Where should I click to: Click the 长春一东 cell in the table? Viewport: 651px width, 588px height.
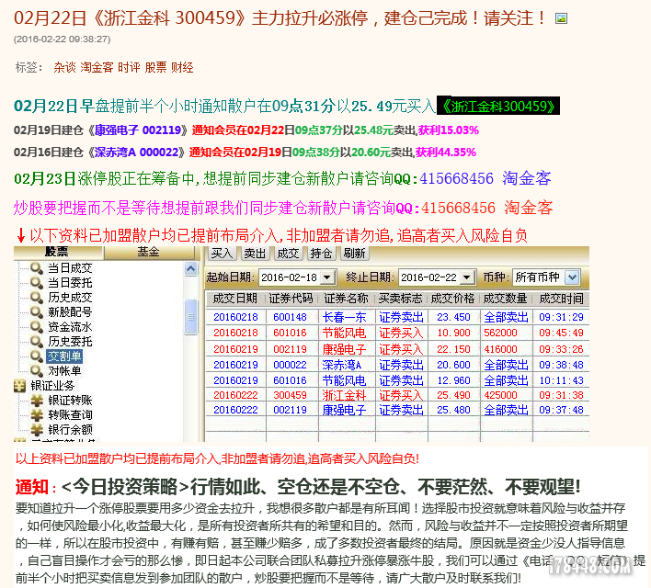(345, 318)
